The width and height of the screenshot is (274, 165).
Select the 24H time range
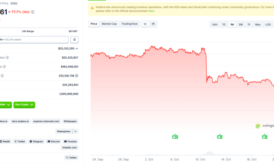point(215,25)
